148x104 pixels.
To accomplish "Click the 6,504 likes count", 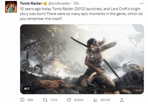I will click(x=79, y=100).
